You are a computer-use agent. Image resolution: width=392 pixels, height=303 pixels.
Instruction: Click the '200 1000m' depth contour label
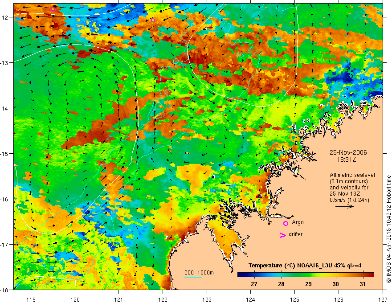tap(199, 273)
